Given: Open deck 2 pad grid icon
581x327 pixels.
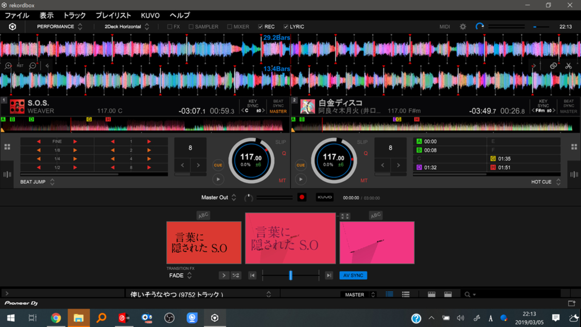Looking at the screenshot, I should click(x=574, y=147).
